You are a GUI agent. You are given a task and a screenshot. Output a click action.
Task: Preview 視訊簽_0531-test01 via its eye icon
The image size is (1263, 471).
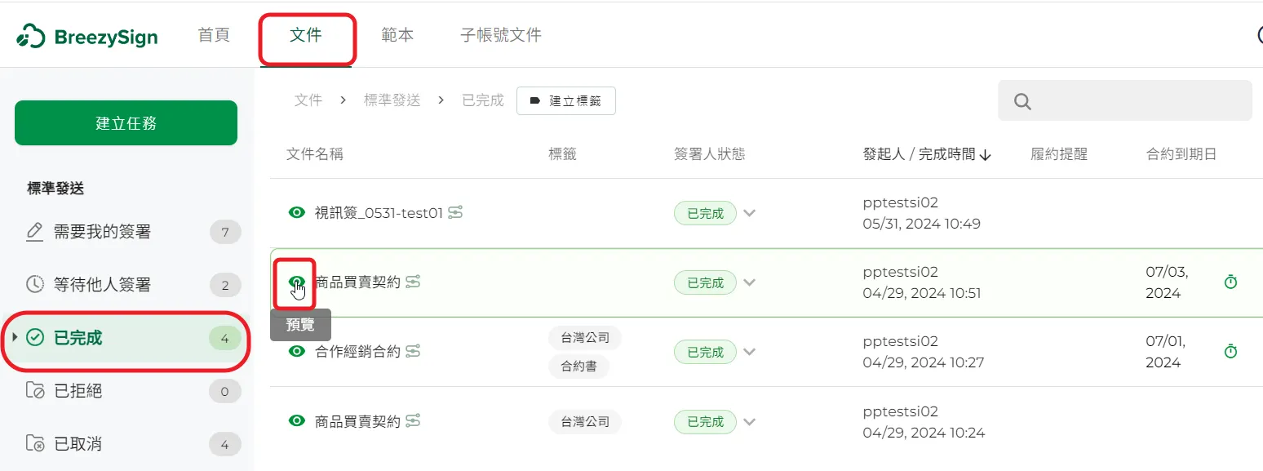point(298,213)
